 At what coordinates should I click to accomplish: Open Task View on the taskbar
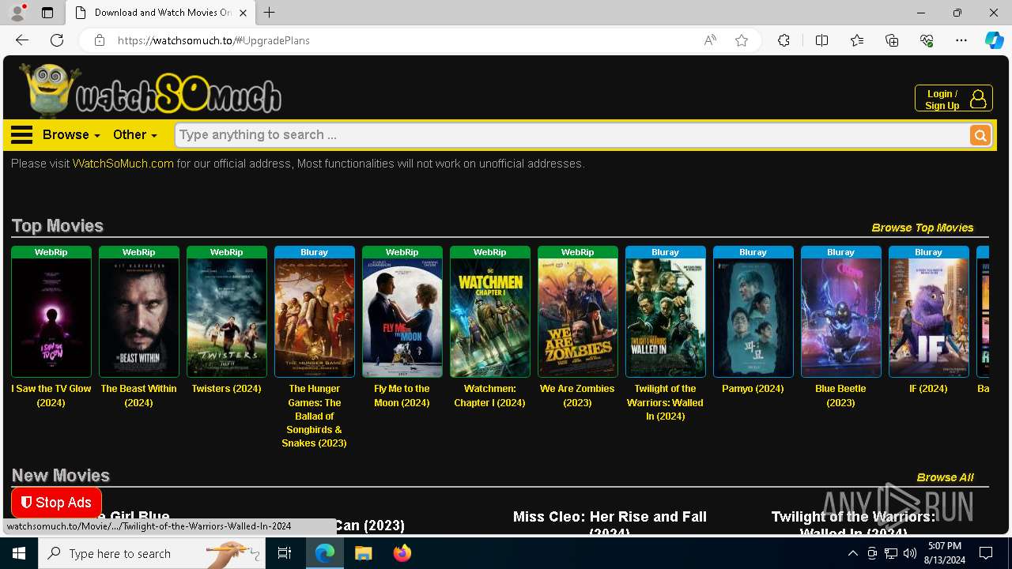(x=285, y=553)
